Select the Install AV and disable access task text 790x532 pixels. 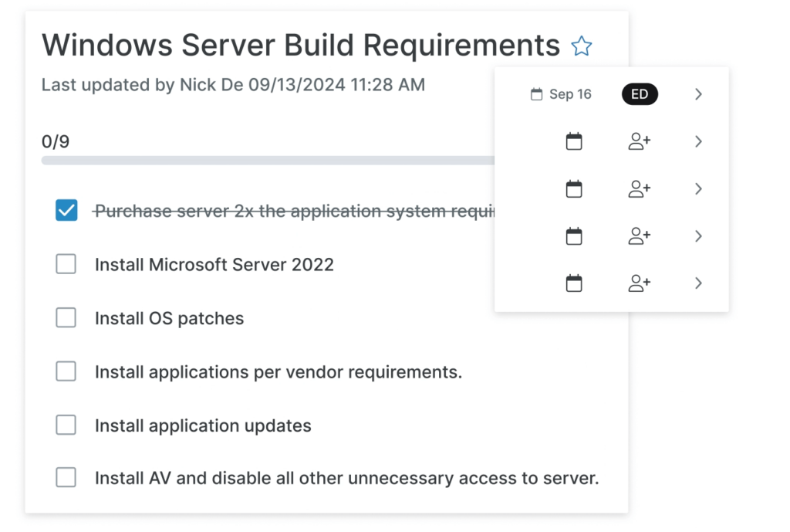click(346, 479)
